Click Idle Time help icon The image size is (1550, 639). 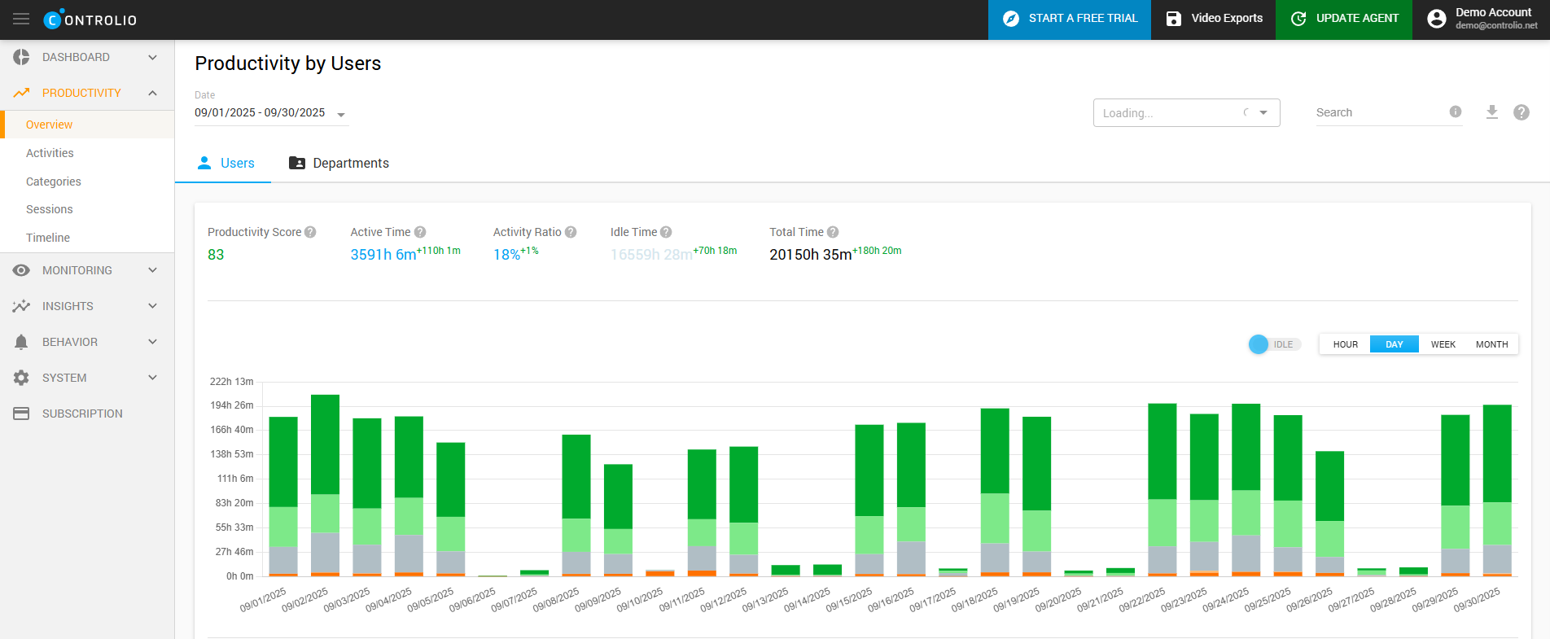(x=666, y=232)
